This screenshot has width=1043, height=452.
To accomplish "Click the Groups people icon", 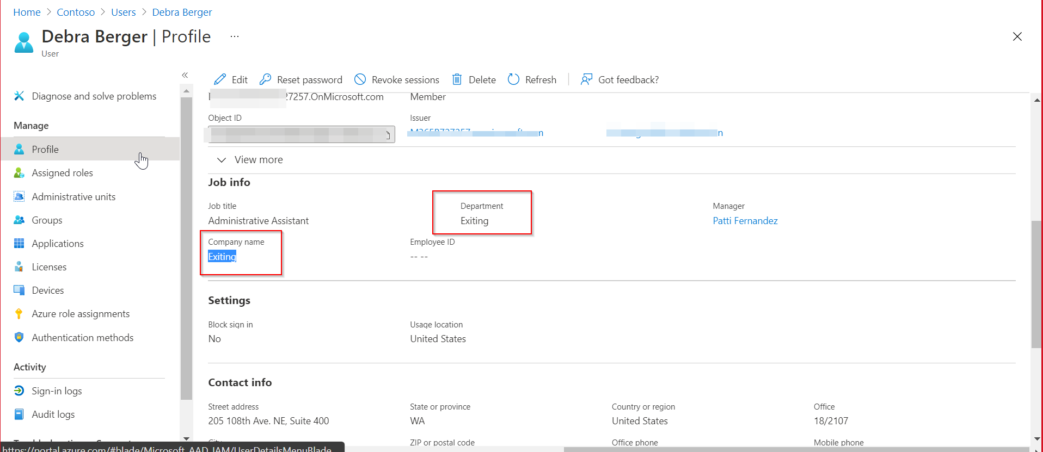I will (19, 220).
